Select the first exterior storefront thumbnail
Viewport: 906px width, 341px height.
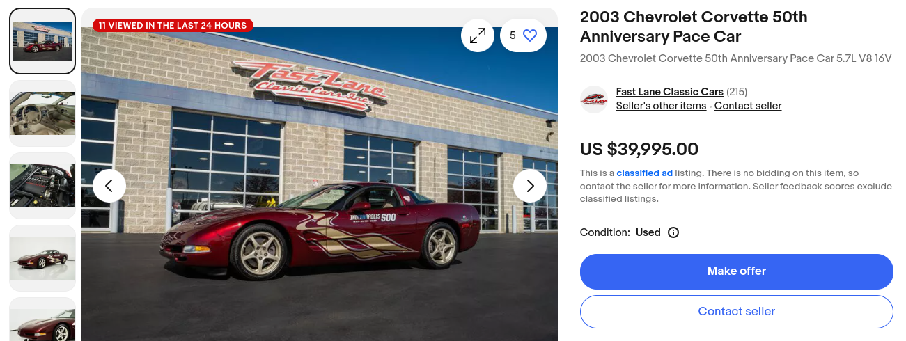pos(42,41)
